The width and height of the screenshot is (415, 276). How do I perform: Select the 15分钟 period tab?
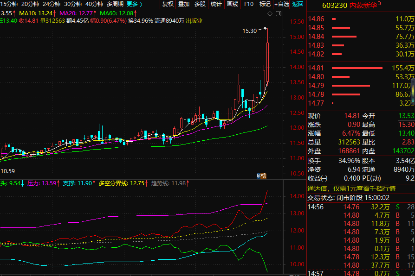tap(9, 4)
